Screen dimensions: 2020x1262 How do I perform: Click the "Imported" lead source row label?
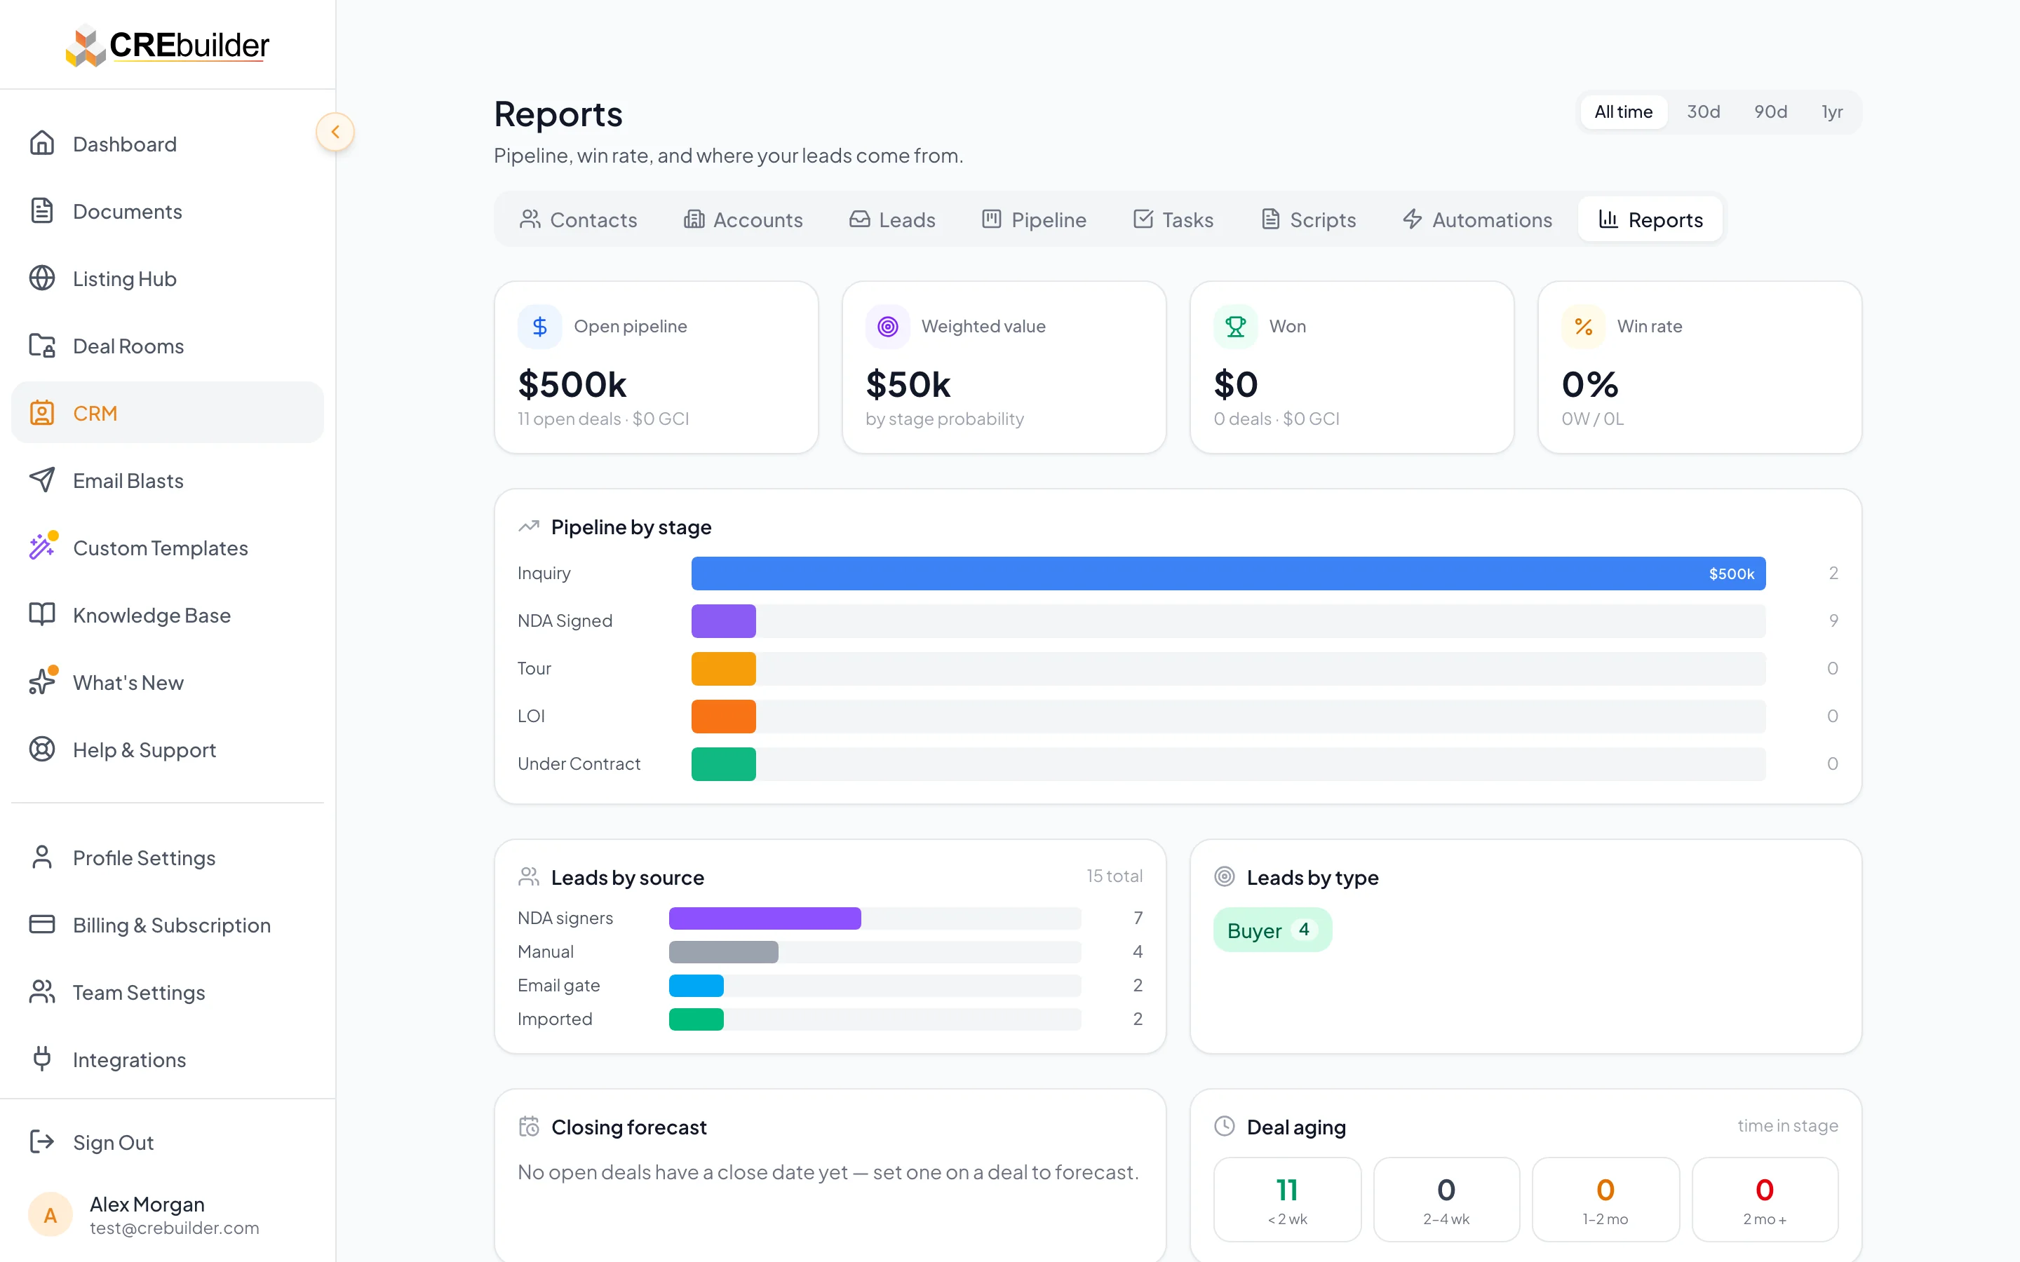point(554,1019)
